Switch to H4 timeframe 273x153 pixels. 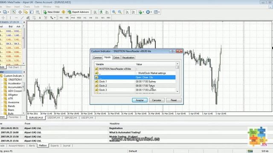coord(91,18)
